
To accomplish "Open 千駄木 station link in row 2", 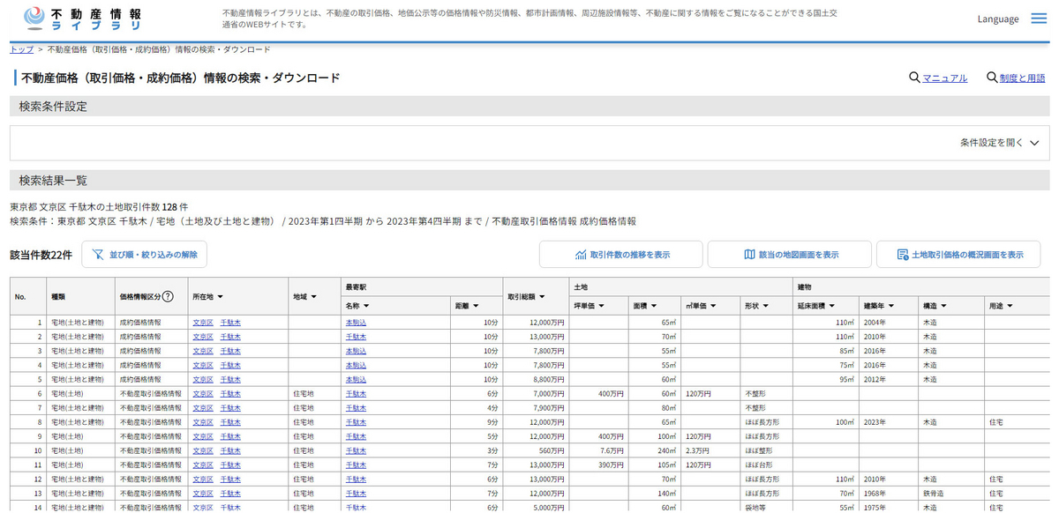I will click(x=356, y=337).
